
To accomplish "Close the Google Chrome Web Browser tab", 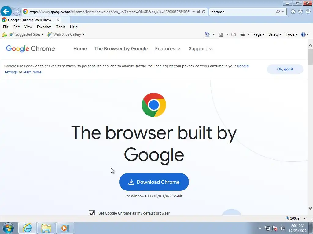I will click(x=58, y=20).
